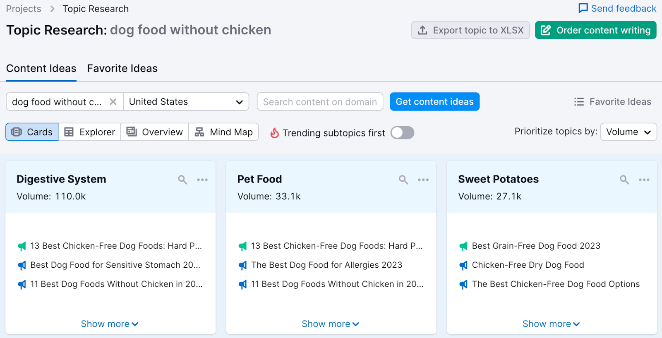The height and width of the screenshot is (338, 662).
Task: Click Export topic to XLSX button
Action: (x=470, y=30)
